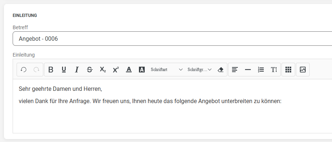Toggle bold formatting
Screen dimensions: 332x142
[51, 70]
